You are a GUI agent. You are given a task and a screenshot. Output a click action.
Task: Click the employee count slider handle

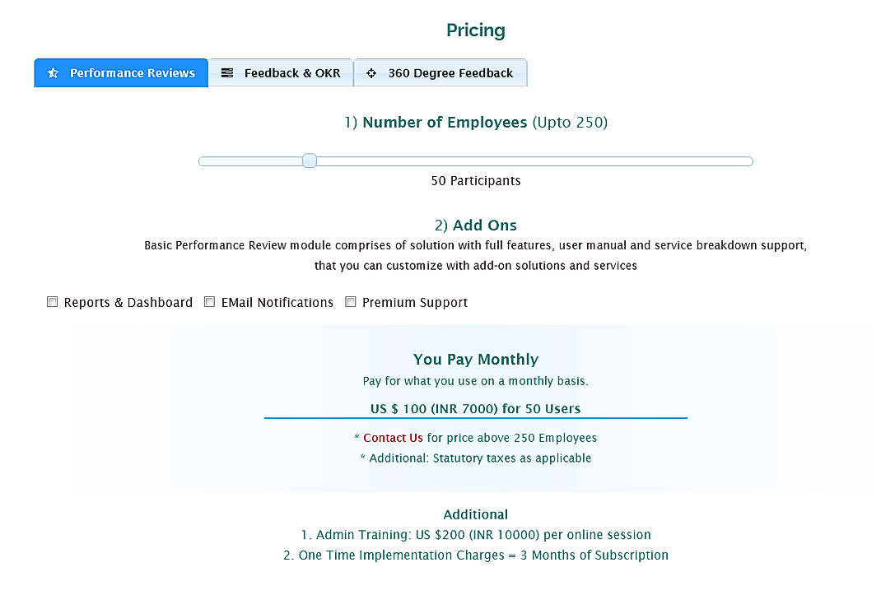click(309, 160)
